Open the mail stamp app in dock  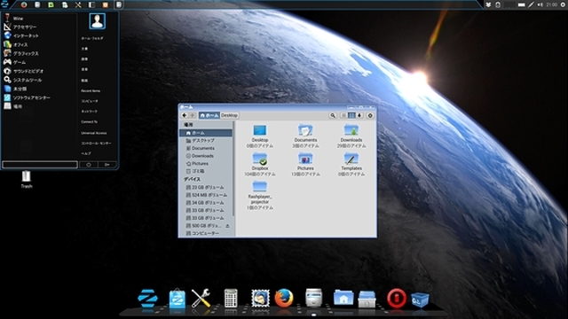click(260, 299)
